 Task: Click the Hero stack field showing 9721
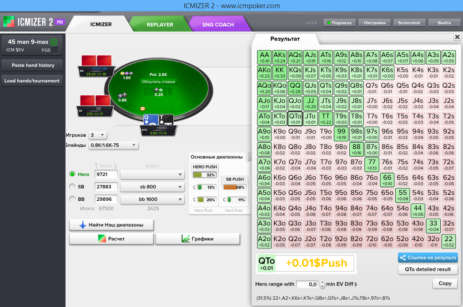[x=106, y=174]
